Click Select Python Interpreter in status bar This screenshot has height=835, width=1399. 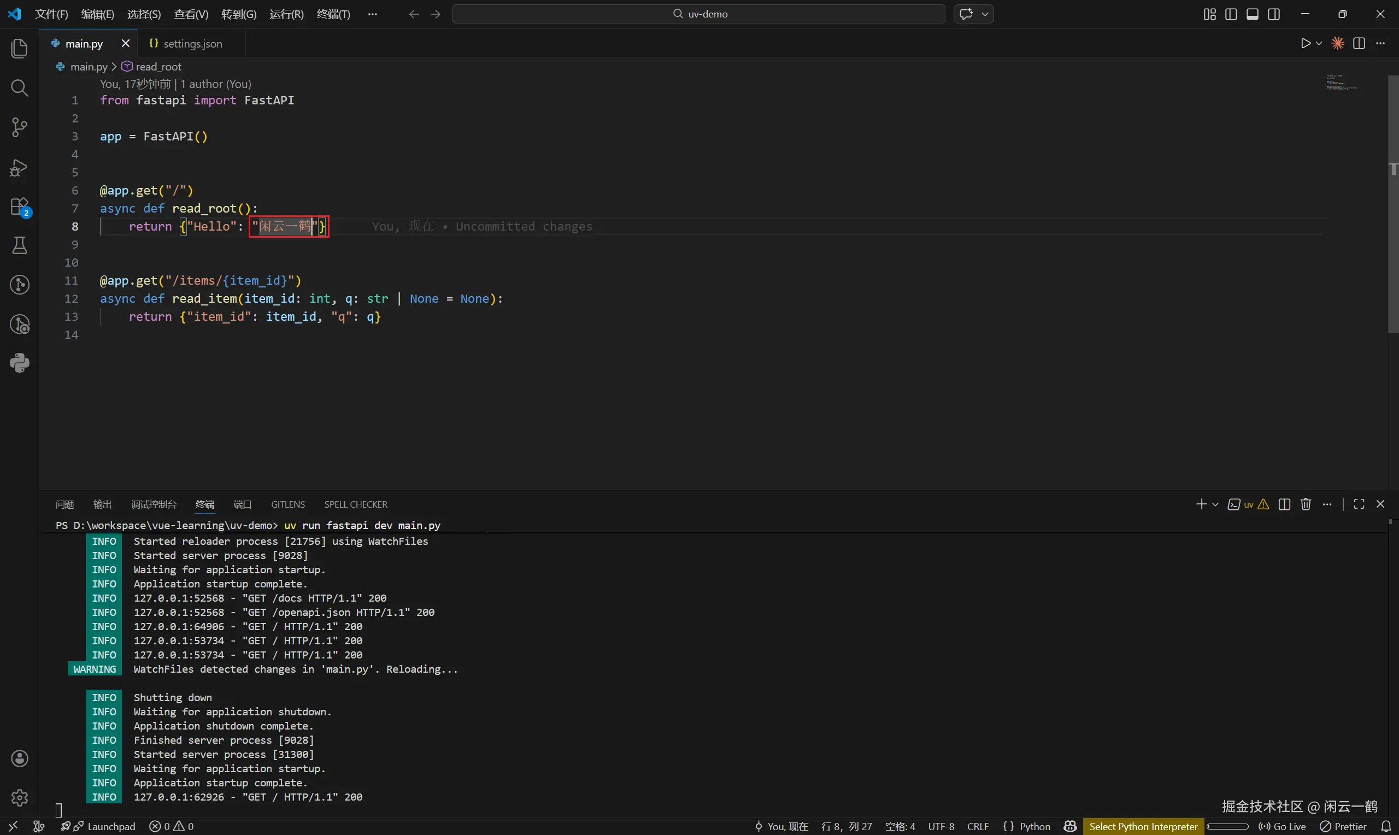pos(1143,826)
